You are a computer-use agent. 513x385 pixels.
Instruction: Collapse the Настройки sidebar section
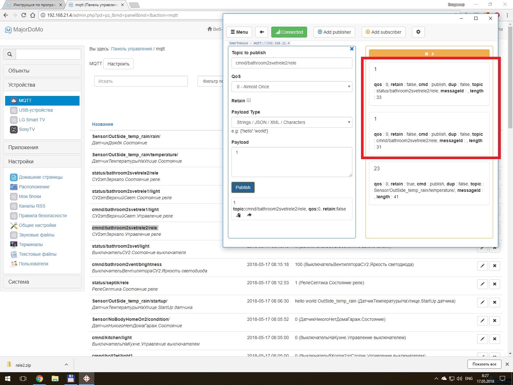point(42,162)
